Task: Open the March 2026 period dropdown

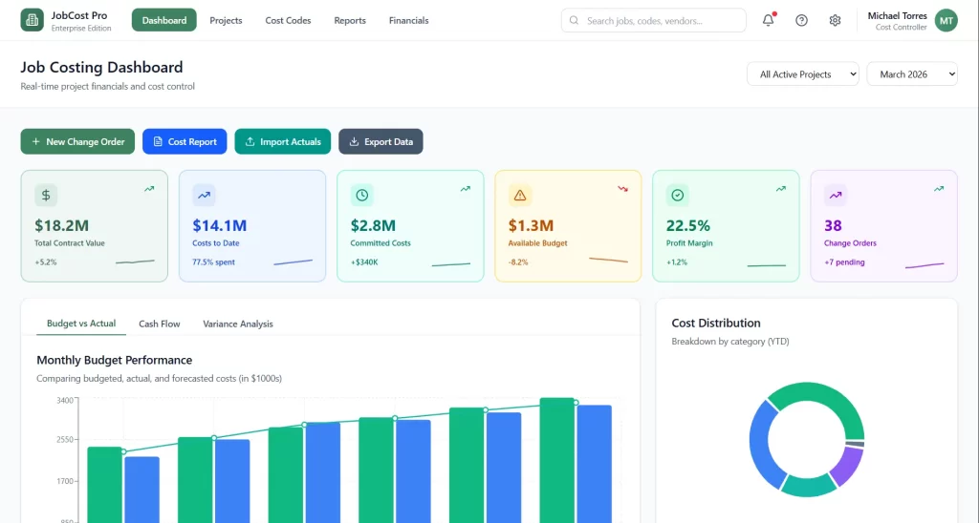Action: [911, 74]
